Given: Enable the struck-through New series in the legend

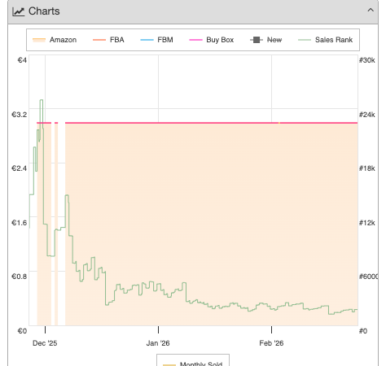Looking at the screenshot, I should point(265,40).
